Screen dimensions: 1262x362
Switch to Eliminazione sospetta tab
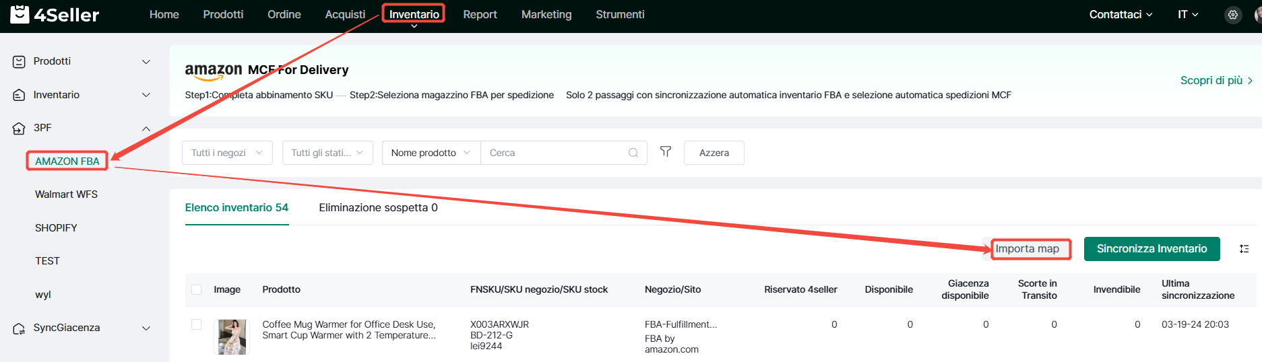coord(378,207)
